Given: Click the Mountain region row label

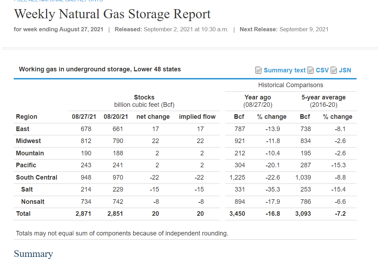Looking at the screenshot, I should (30, 153).
